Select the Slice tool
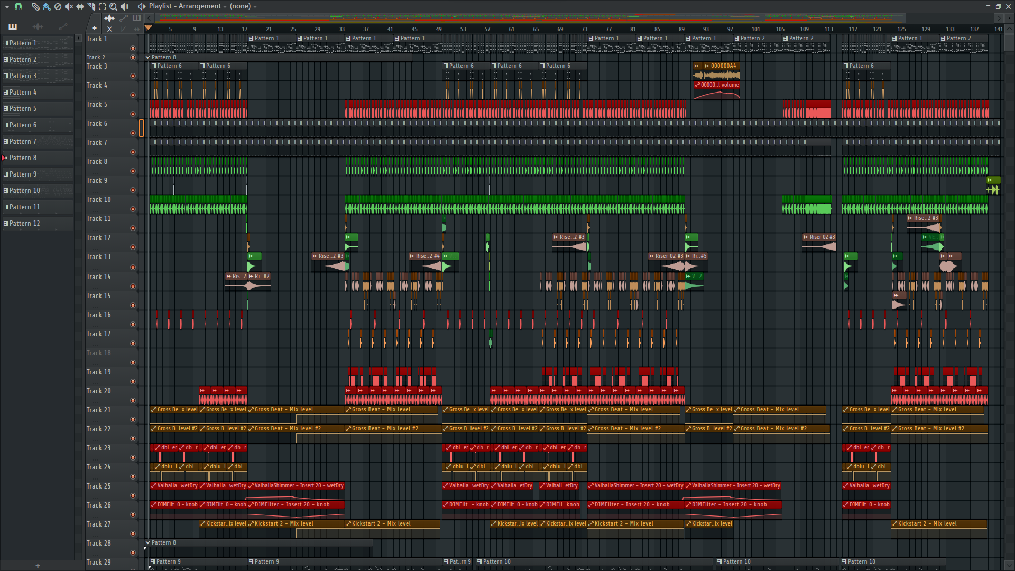 [91, 6]
